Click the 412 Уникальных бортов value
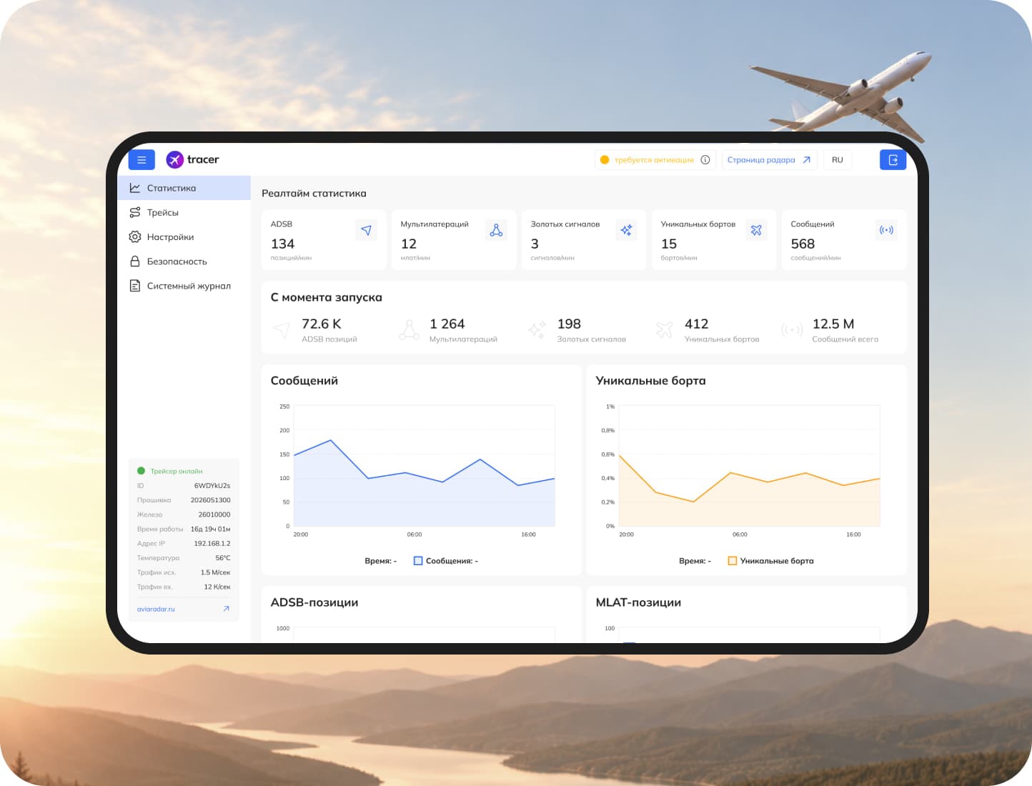Screen dimensions: 1032x786 [697, 324]
